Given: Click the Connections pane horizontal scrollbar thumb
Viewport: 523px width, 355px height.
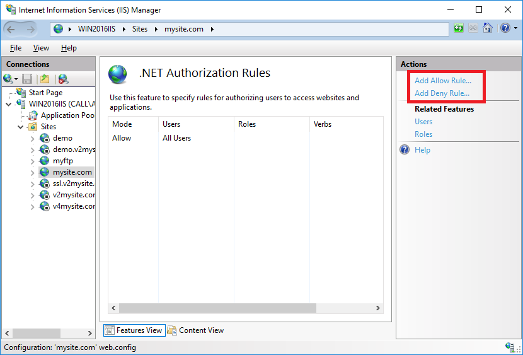Looking at the screenshot, I should tap(37, 333).
